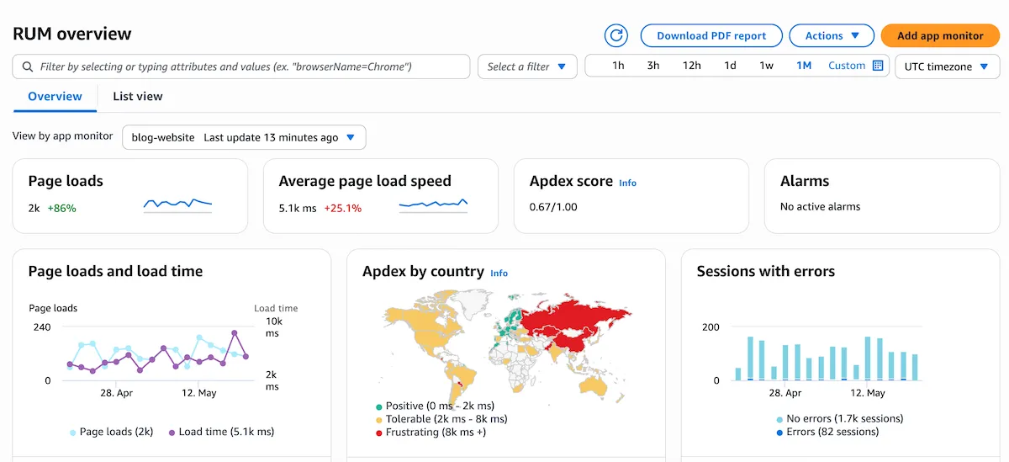Expand the Select a filter dropdown

pyautogui.click(x=527, y=66)
